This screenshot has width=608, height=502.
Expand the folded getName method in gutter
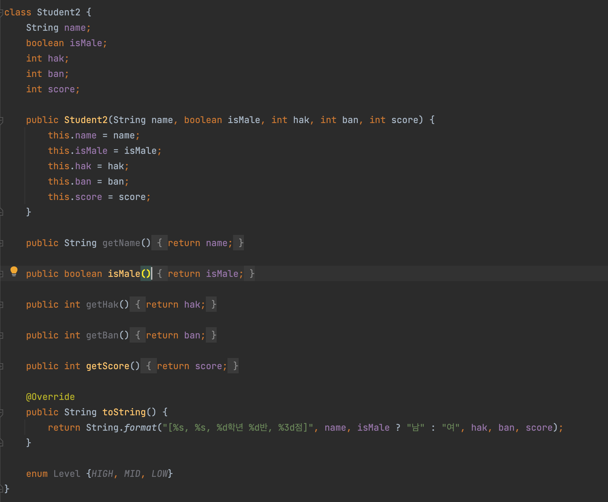[1, 243]
